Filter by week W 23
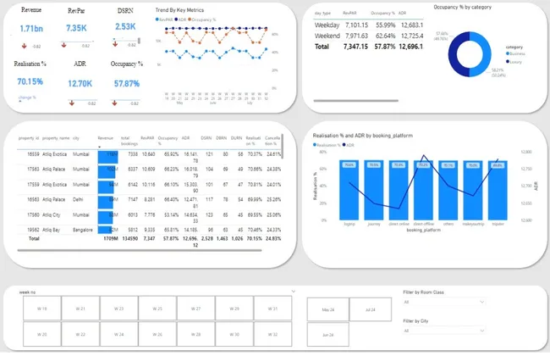550x356 pixels. pos(119,309)
